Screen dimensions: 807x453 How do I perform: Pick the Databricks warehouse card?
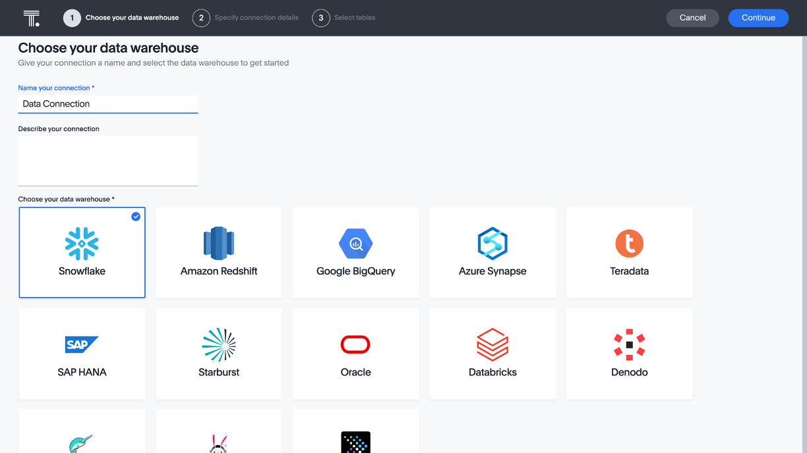point(493,354)
